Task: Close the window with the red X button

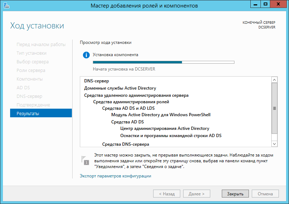Action: pos(278,4)
